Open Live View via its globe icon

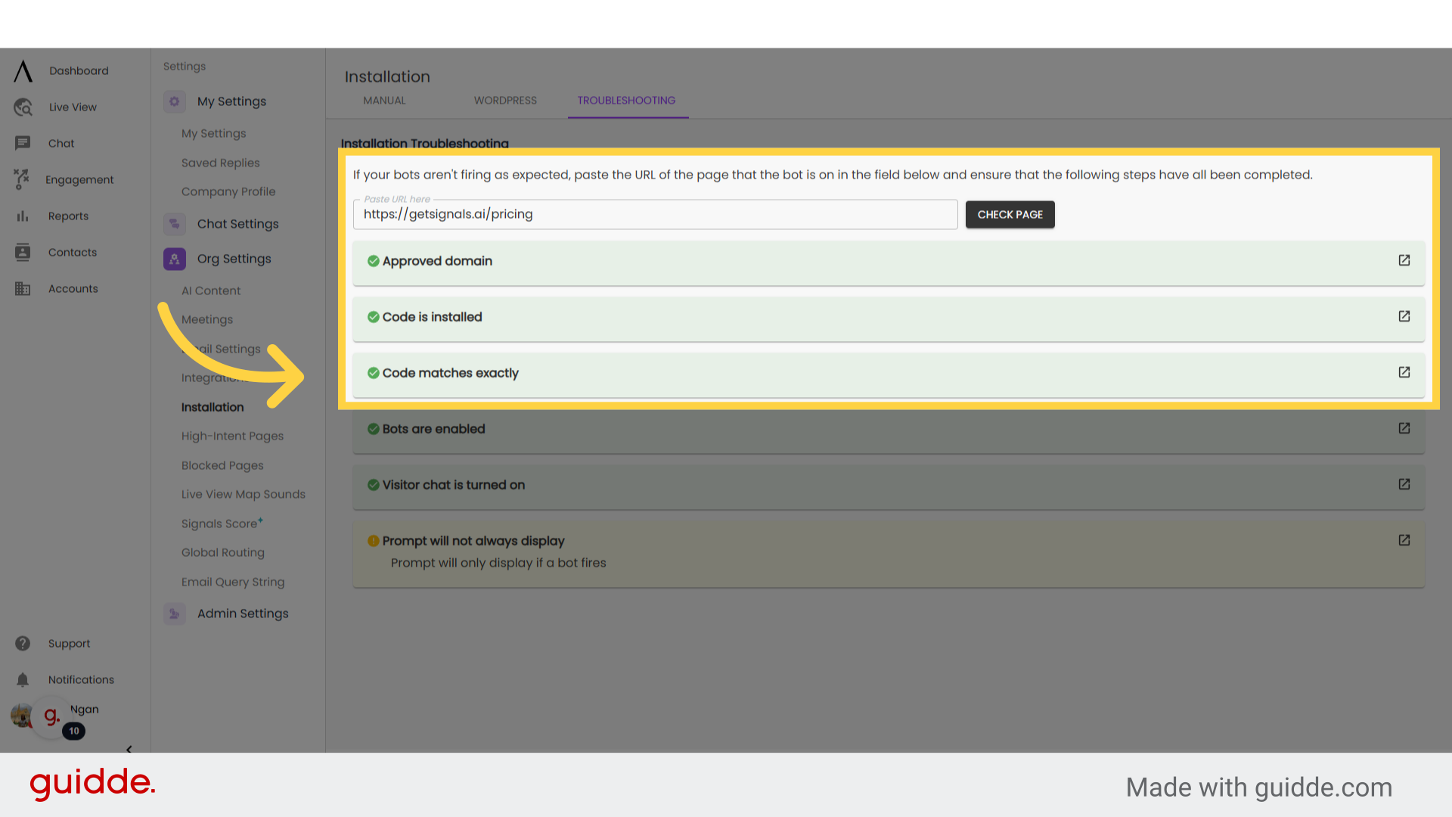pyautogui.click(x=23, y=107)
